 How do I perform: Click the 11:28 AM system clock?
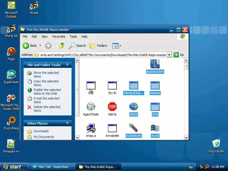click(218, 167)
